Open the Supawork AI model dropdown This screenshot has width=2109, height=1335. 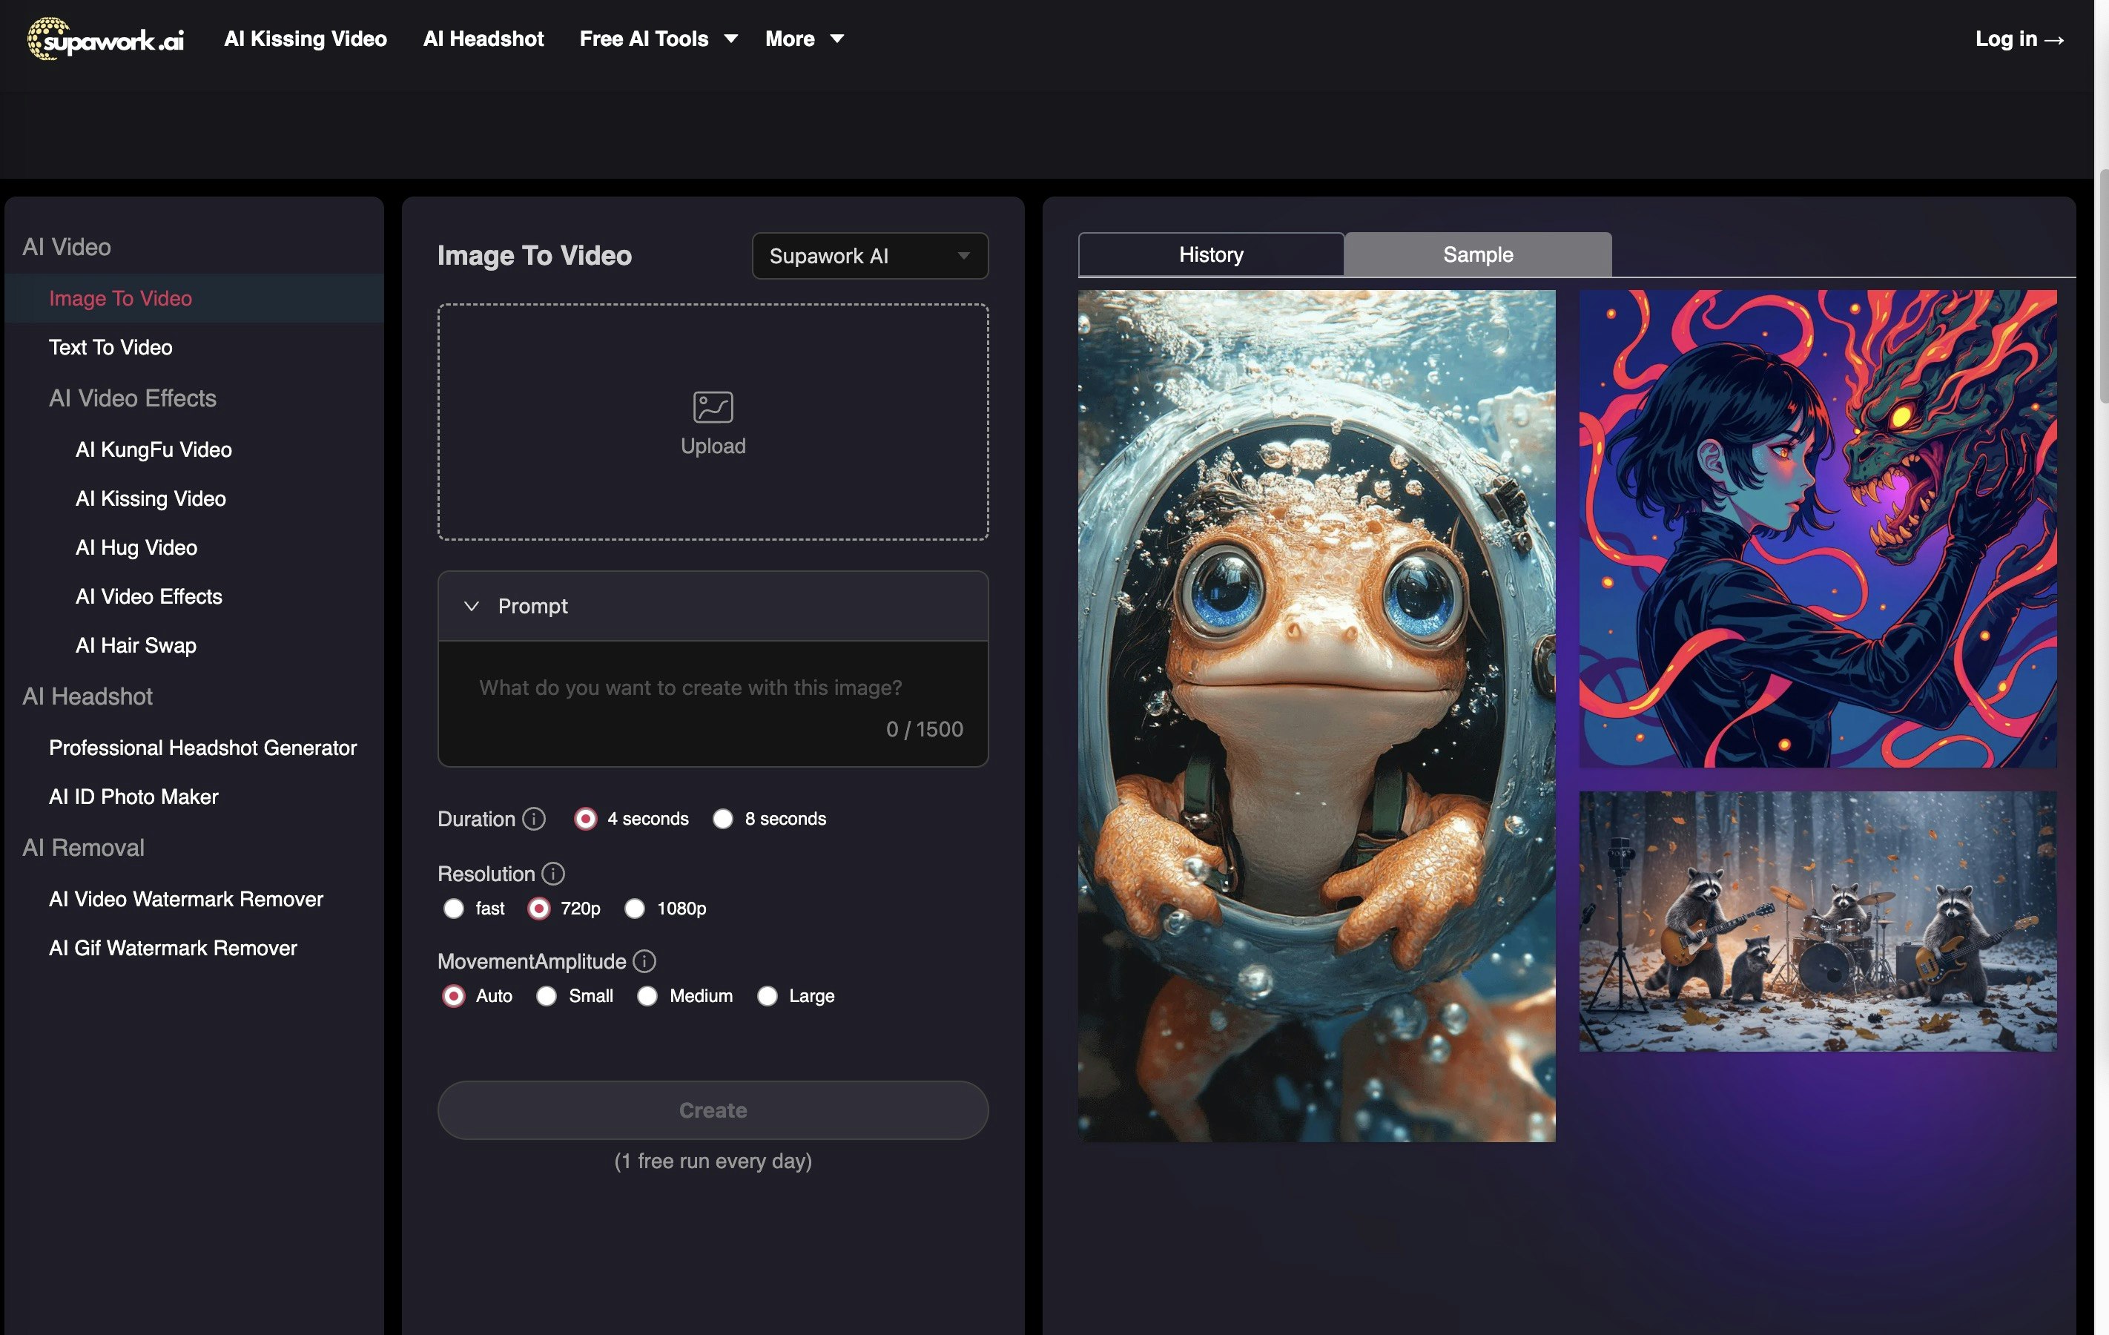coord(869,256)
